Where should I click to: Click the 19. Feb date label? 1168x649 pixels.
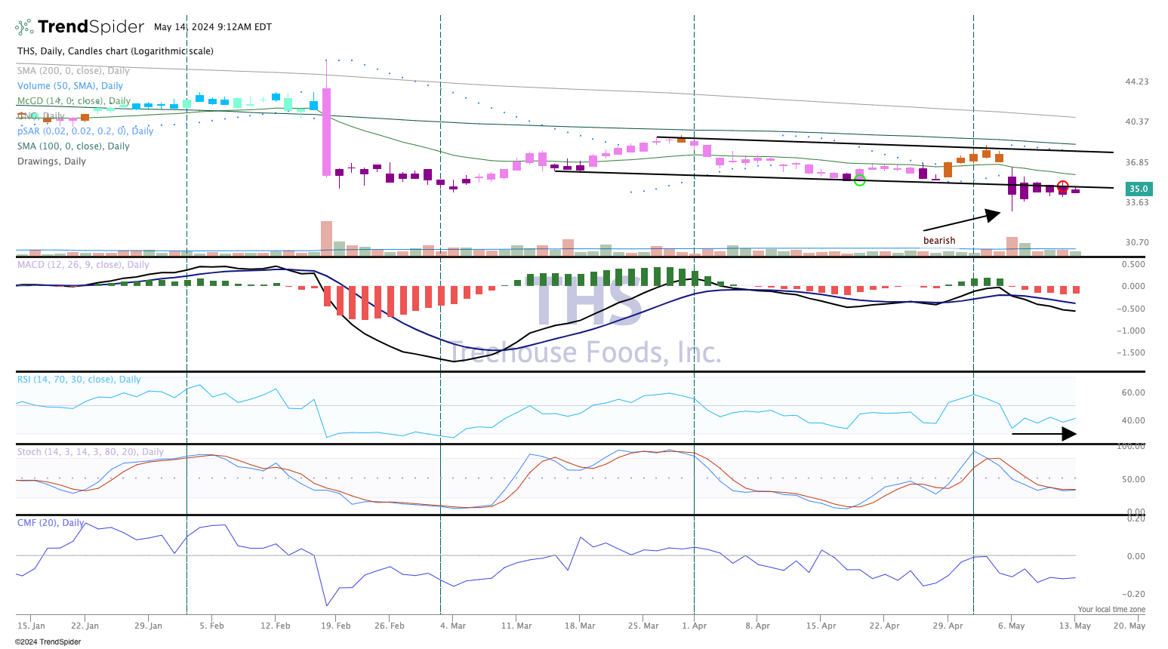click(x=335, y=626)
